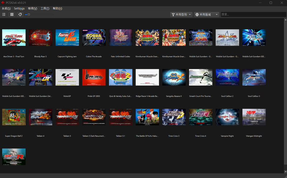Image resolution: width=287 pixels, height=178 pixels.
Task: Select Tekken 5 Dark Resurrection cover
Action: point(94,117)
